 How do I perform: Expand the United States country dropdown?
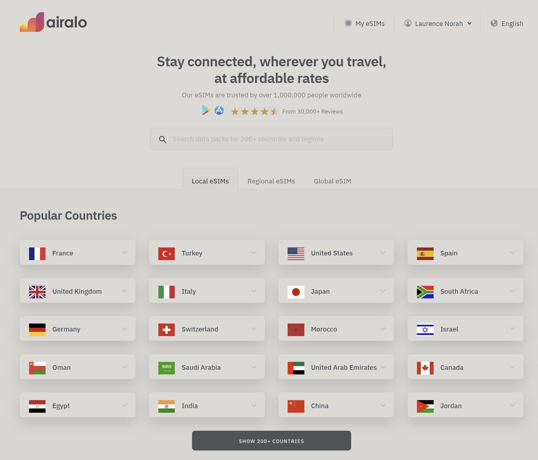click(383, 252)
